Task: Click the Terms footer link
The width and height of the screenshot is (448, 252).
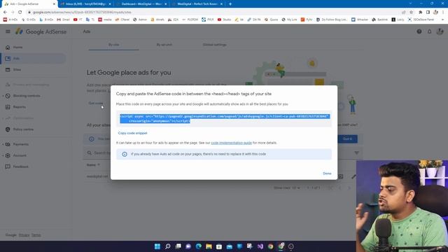Action: pyautogui.click(x=36, y=235)
